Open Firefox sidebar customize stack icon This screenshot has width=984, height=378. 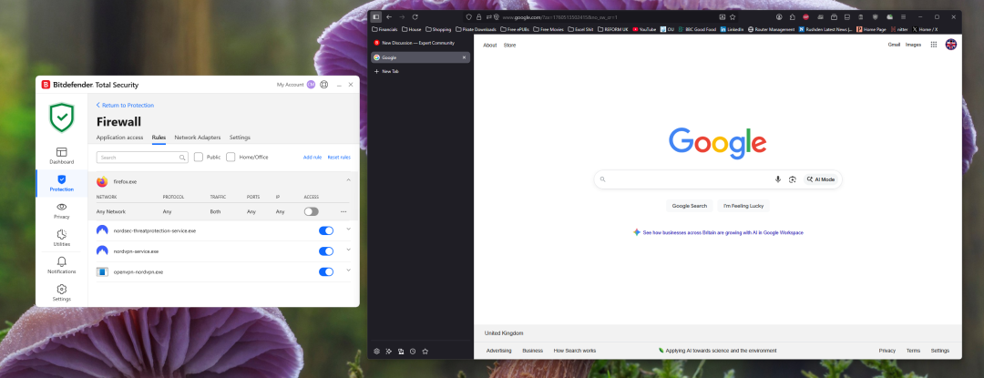click(376, 351)
